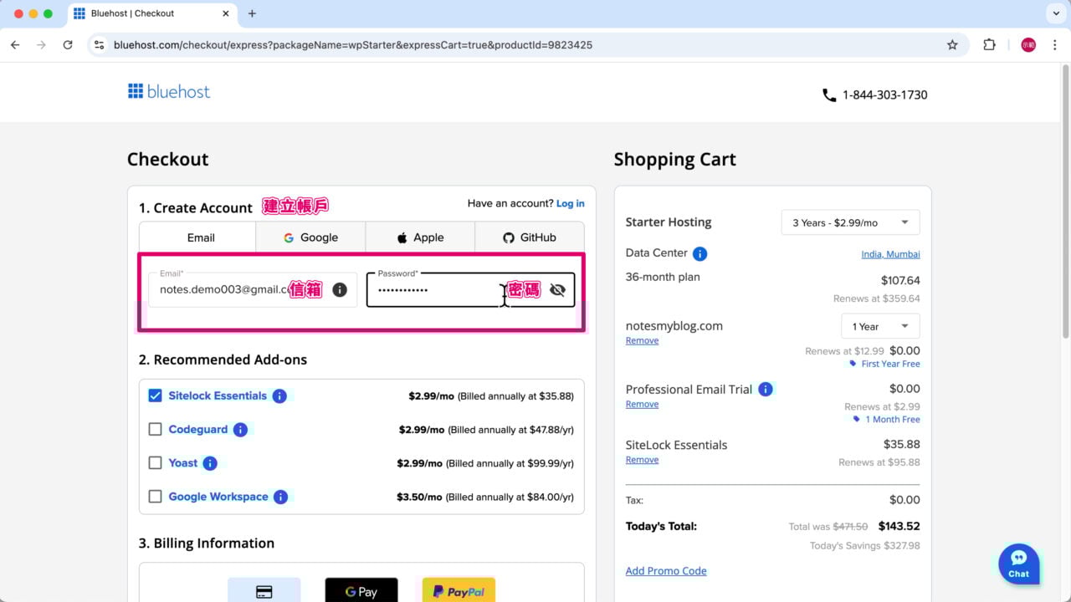The height and width of the screenshot is (602, 1071).
Task: Change the notesmyblog.com registration period dropdown
Action: pos(880,326)
